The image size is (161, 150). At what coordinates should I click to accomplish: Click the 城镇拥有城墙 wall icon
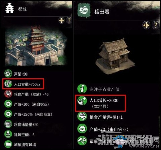point(8,144)
